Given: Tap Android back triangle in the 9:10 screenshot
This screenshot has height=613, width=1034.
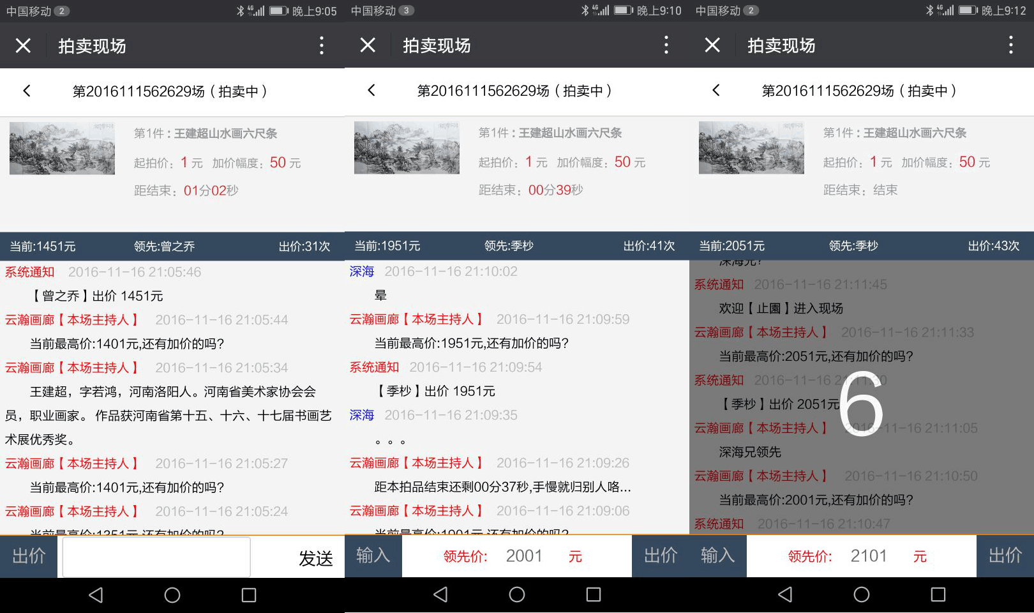Looking at the screenshot, I should [440, 594].
